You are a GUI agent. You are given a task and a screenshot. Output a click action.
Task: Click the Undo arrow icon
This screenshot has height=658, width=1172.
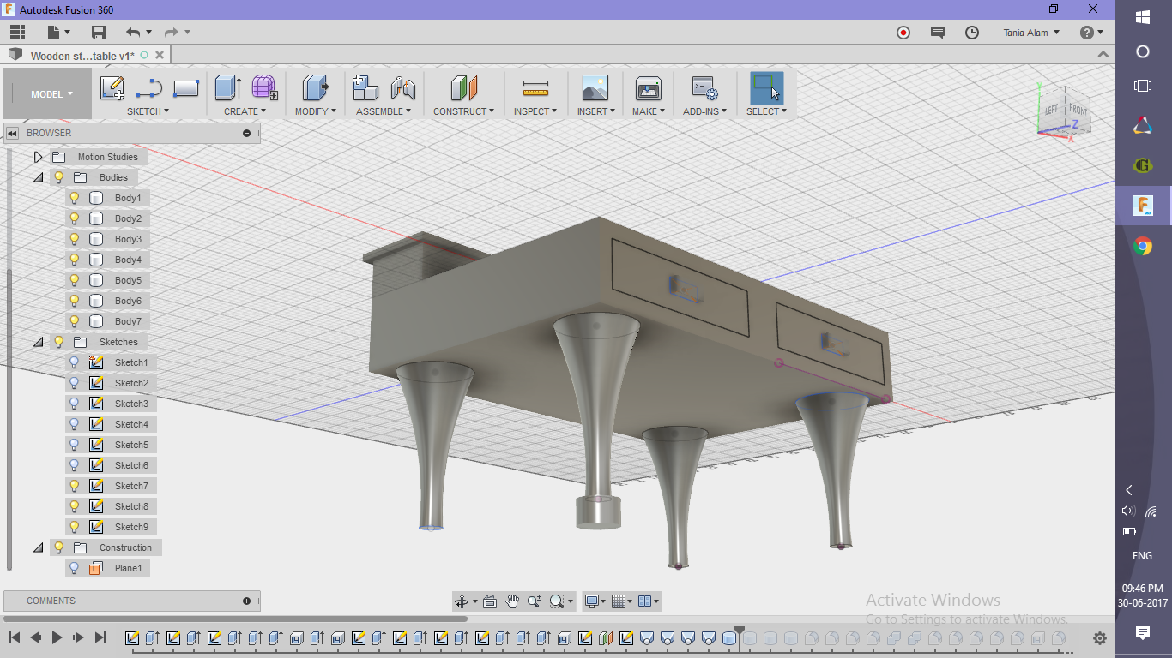tap(133, 33)
